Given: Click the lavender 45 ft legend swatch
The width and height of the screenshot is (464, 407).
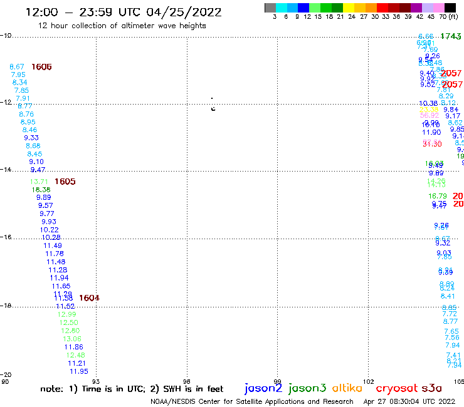Looking at the screenshot, I should 427,8.
